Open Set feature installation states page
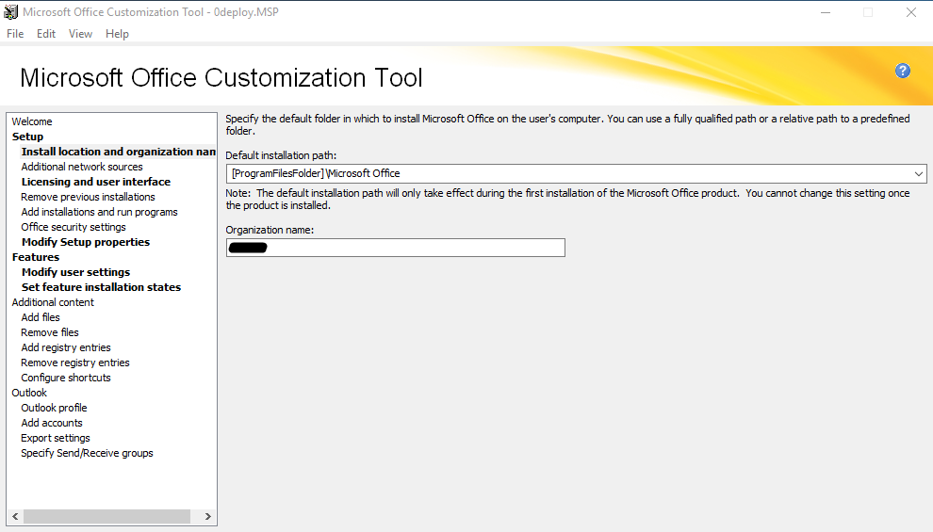Screen dimensions: 933x532 coord(101,287)
